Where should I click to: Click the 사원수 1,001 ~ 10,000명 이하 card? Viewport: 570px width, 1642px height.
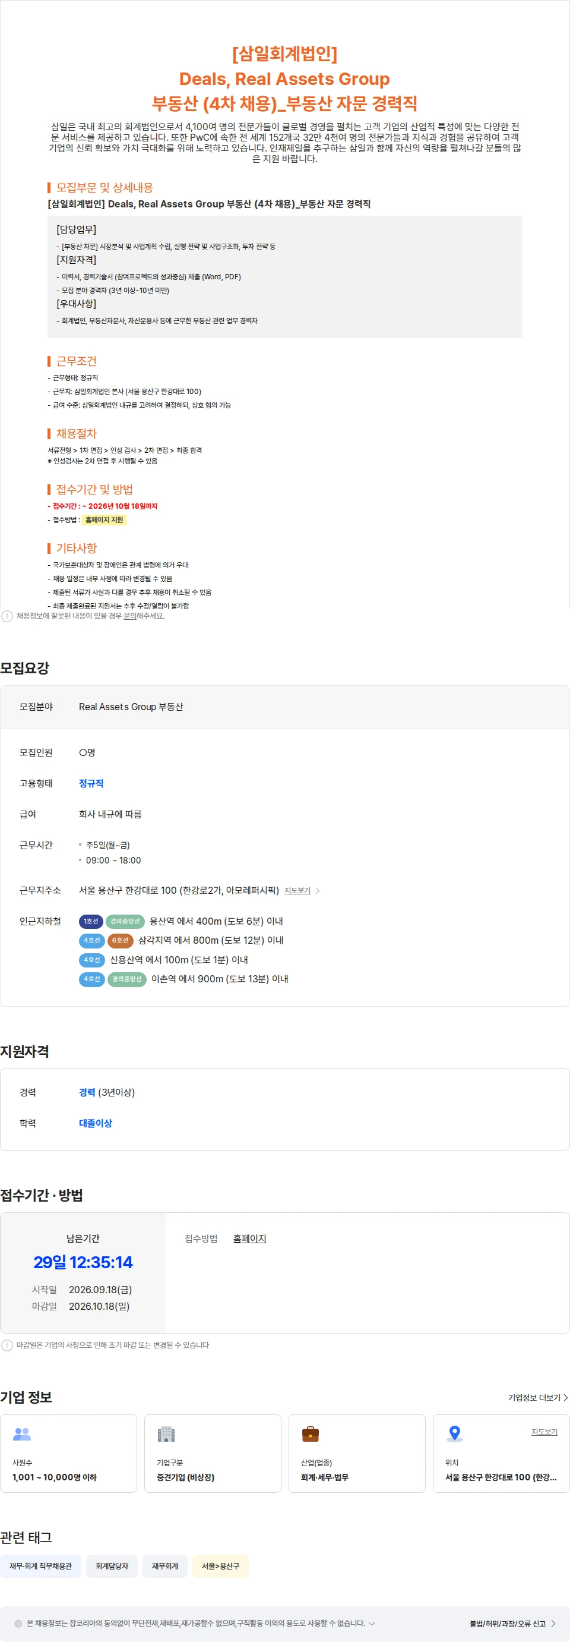69,1454
